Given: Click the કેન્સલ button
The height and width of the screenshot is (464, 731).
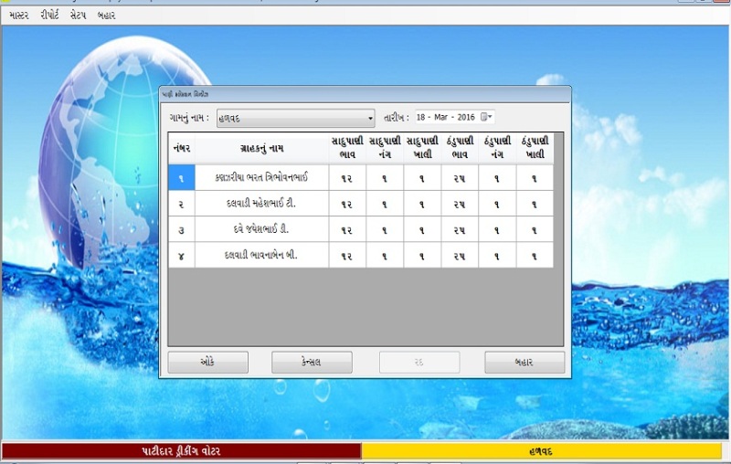Looking at the screenshot, I should 312,362.
